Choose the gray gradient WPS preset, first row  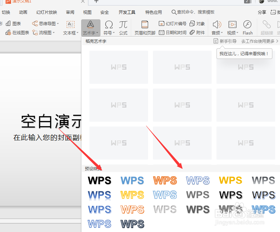(x=263, y=180)
